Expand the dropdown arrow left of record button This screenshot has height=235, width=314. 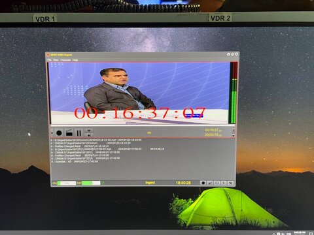pos(52,133)
